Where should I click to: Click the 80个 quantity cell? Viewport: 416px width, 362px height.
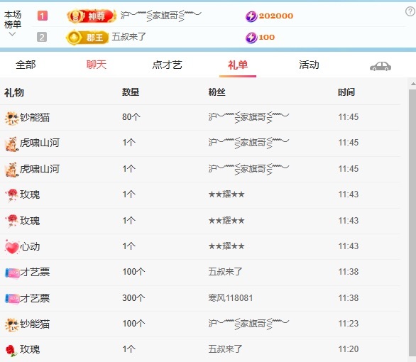pyautogui.click(x=131, y=117)
